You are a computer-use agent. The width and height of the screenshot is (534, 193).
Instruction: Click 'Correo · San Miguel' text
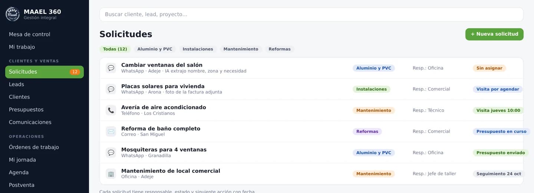click(x=143, y=135)
